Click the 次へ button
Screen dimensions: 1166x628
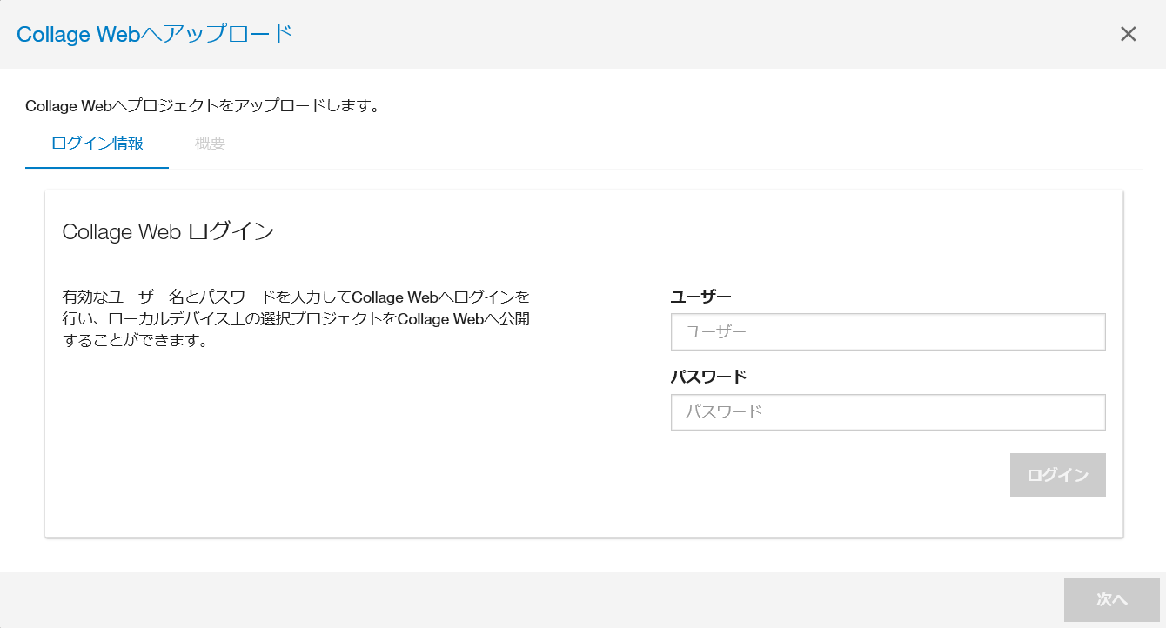coord(1111,600)
